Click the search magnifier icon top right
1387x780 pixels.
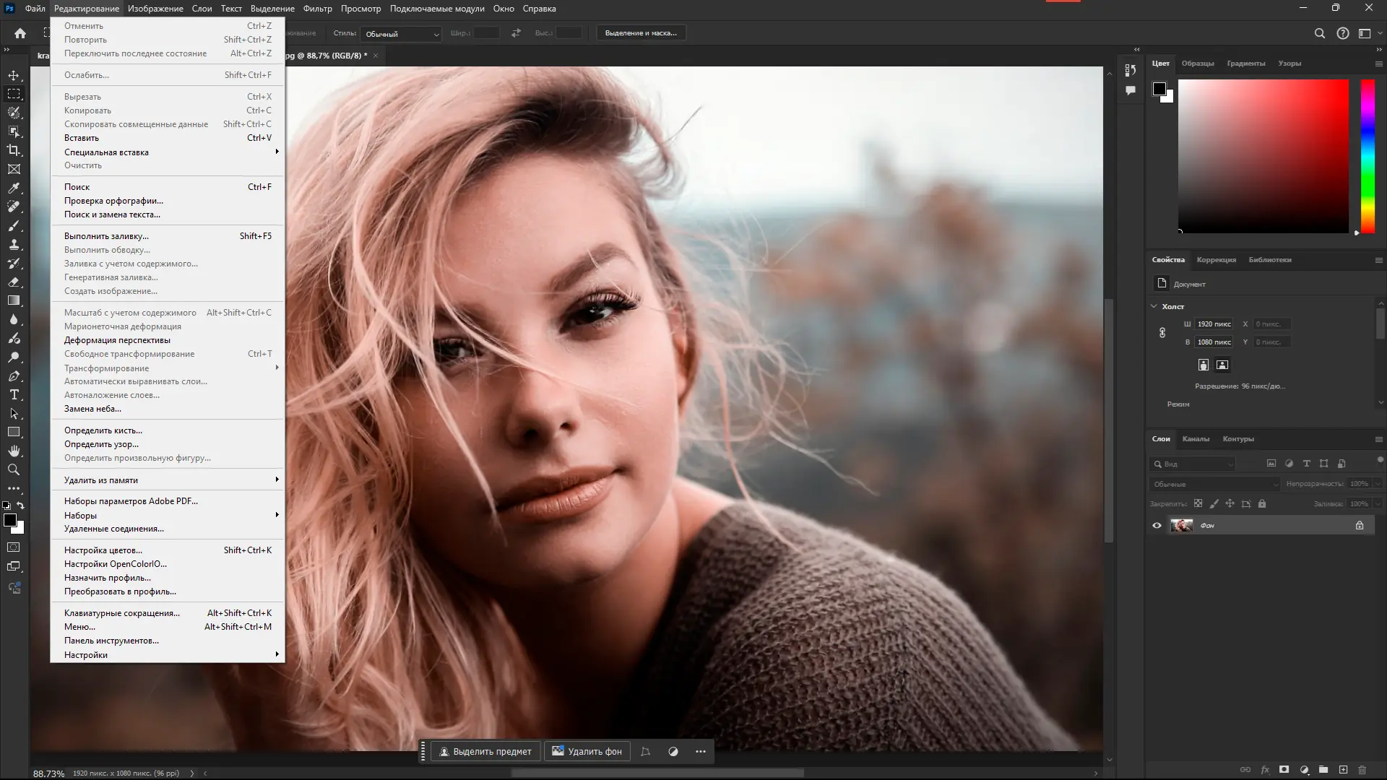pyautogui.click(x=1319, y=33)
